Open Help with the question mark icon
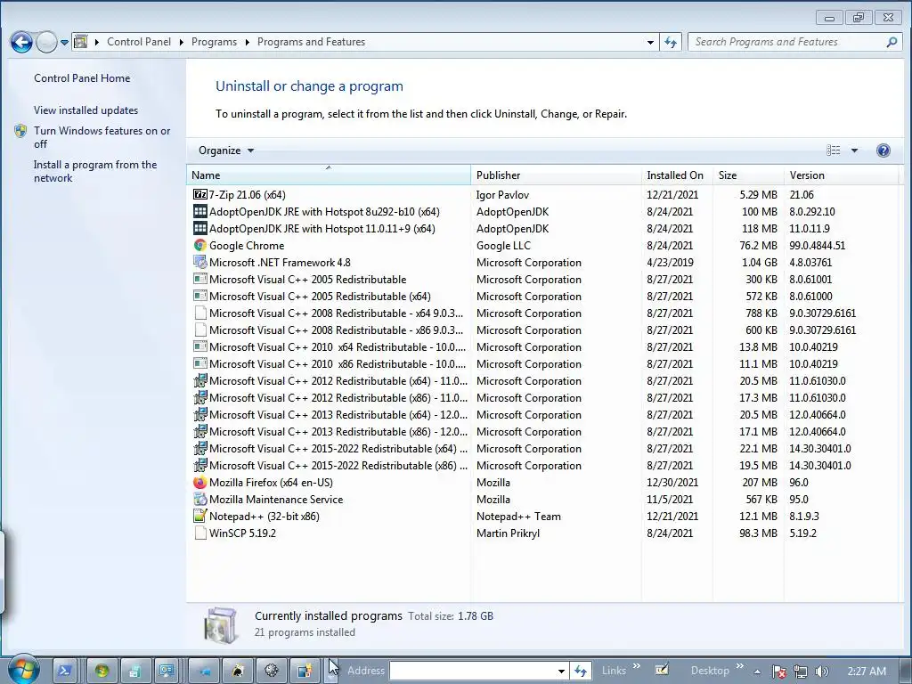 tap(883, 151)
